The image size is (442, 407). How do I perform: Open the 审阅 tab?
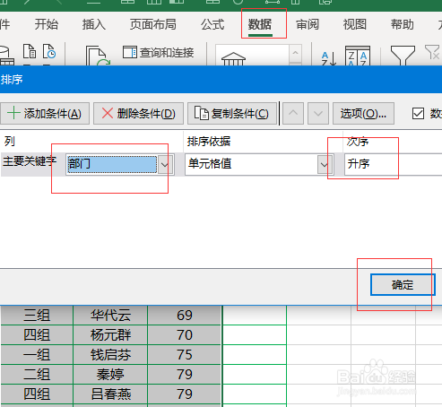tap(308, 24)
